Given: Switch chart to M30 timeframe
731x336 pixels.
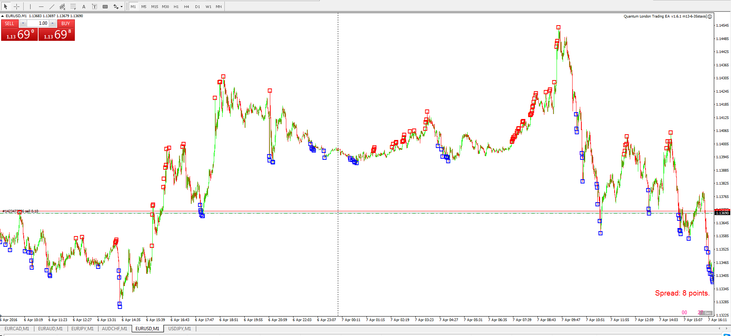Looking at the screenshot, I should [x=165, y=6].
